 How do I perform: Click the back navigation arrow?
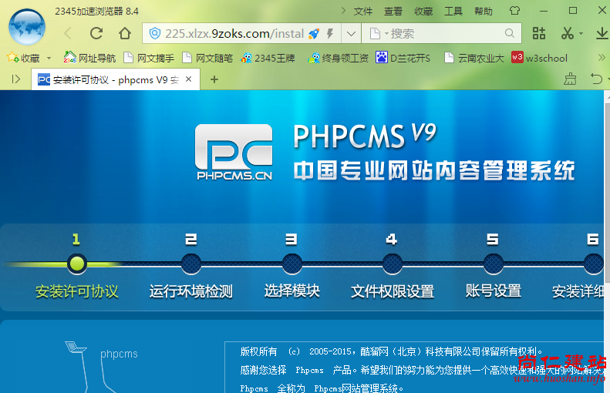tap(68, 33)
